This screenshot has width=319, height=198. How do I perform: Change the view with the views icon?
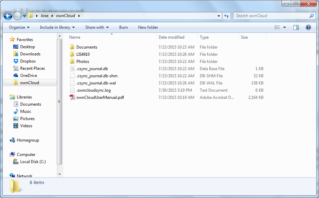click(x=277, y=27)
